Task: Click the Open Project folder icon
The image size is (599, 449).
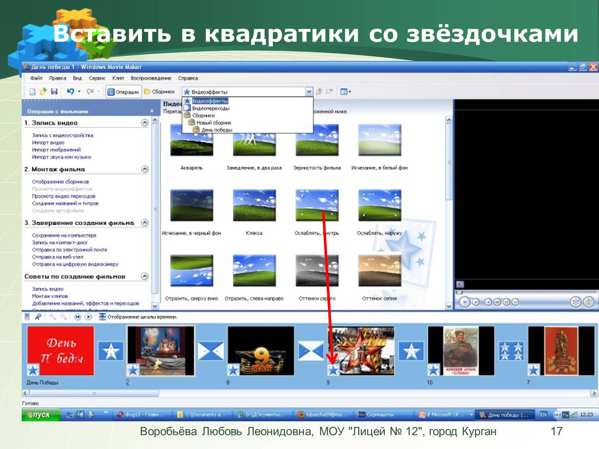Action: tap(43, 91)
